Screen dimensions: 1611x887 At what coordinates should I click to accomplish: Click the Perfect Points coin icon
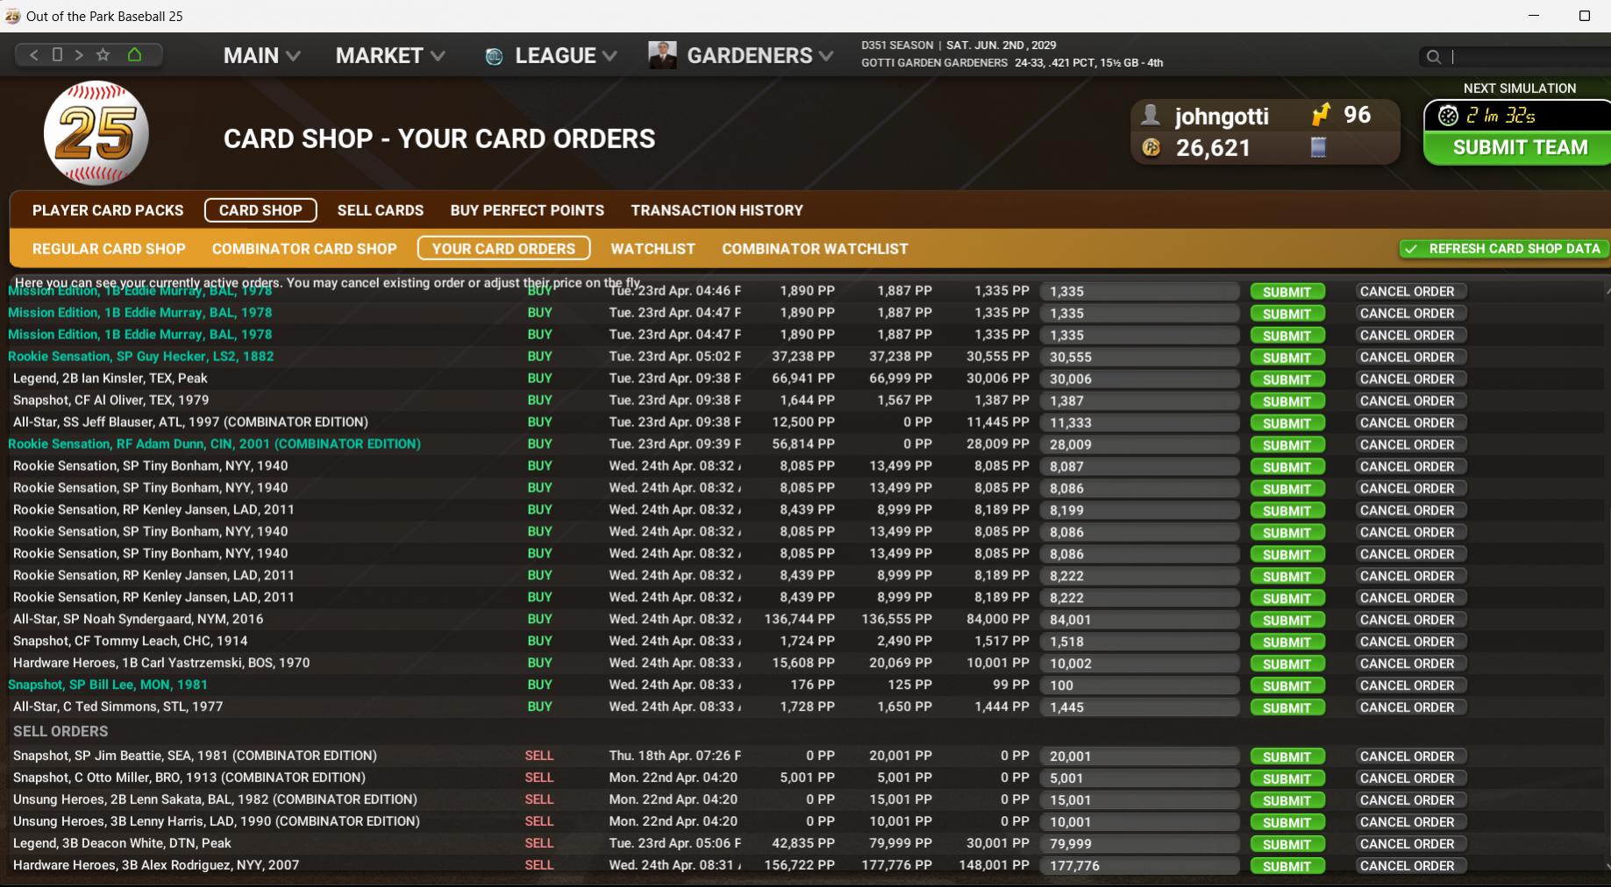[1151, 148]
